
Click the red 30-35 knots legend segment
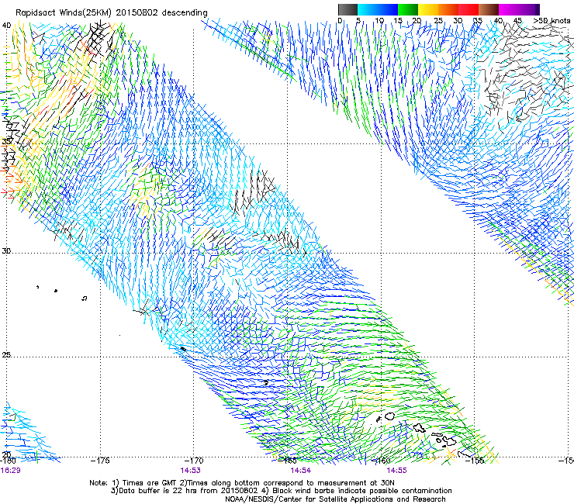click(469, 9)
